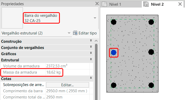
Task: Click the Volume da armadura label
Action: [21, 66]
